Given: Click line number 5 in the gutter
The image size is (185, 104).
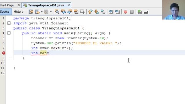Looking at the screenshot, I should 3,38.
